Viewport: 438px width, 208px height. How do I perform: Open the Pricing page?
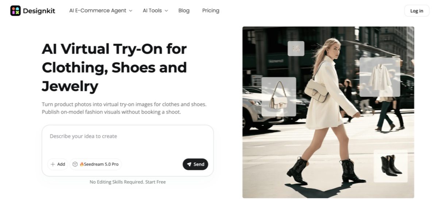pyautogui.click(x=211, y=11)
